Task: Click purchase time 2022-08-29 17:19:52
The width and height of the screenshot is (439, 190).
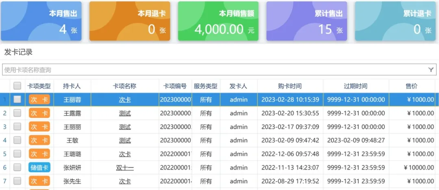Action: 290,181
